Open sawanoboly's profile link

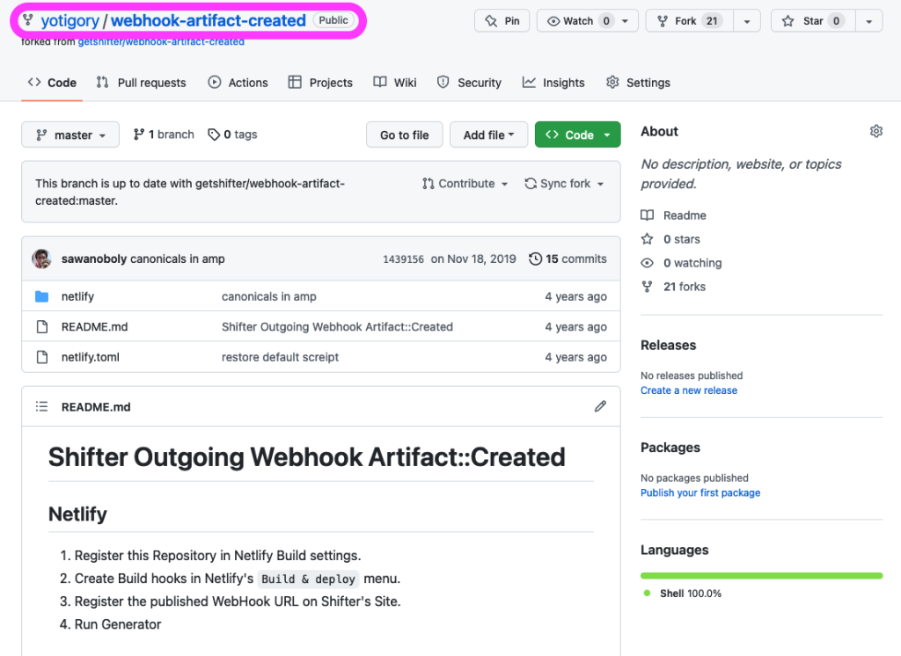[93, 259]
